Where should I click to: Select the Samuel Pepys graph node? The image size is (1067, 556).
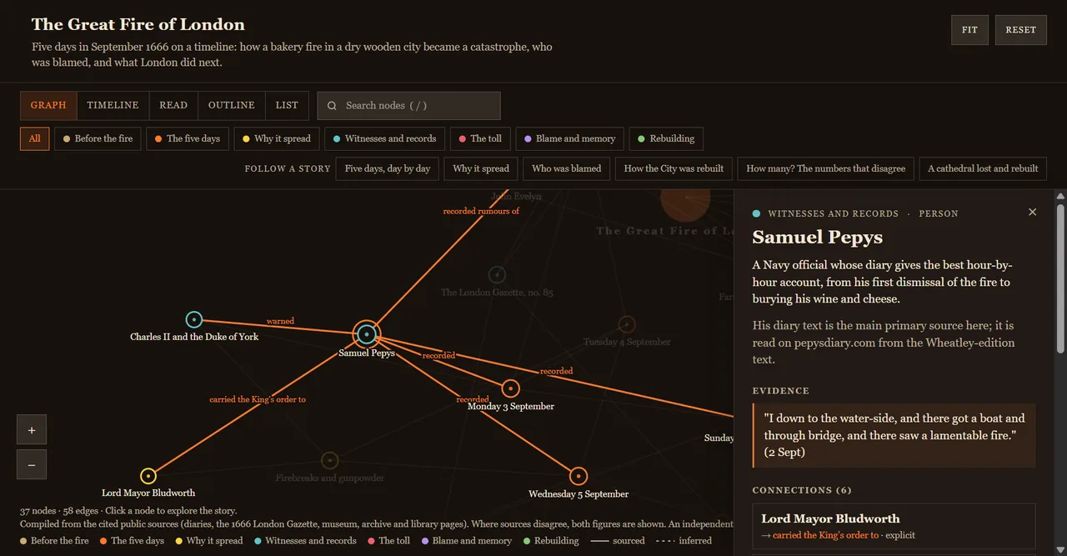366,334
